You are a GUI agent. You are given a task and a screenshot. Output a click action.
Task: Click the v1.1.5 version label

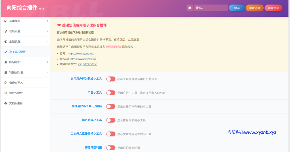click(41, 8)
